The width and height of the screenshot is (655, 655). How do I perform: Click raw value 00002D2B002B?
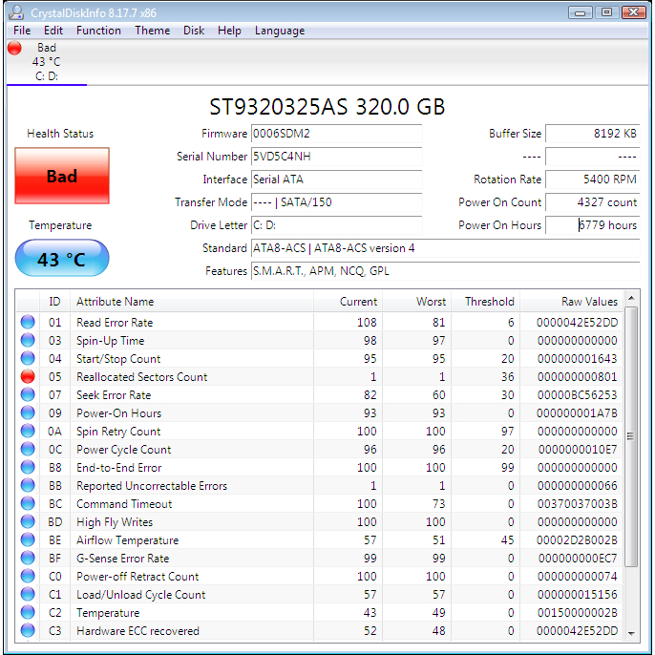(x=577, y=540)
